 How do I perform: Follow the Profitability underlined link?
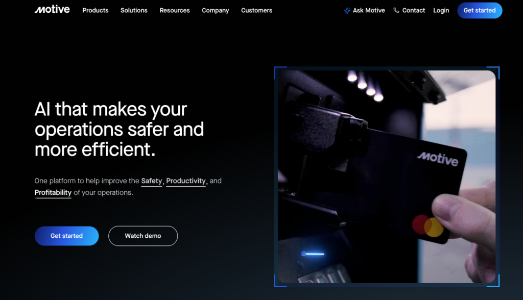(53, 193)
